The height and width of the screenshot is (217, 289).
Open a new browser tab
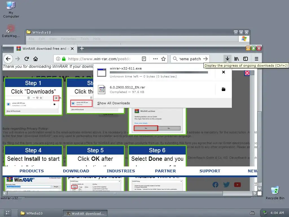(82, 48)
